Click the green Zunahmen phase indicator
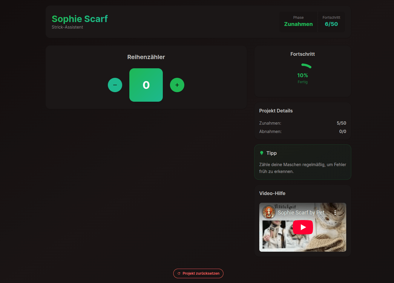This screenshot has width=394, height=283. 298,24
